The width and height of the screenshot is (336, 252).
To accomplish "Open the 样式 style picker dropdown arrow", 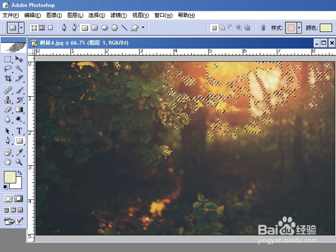I will pyautogui.click(x=299, y=28).
